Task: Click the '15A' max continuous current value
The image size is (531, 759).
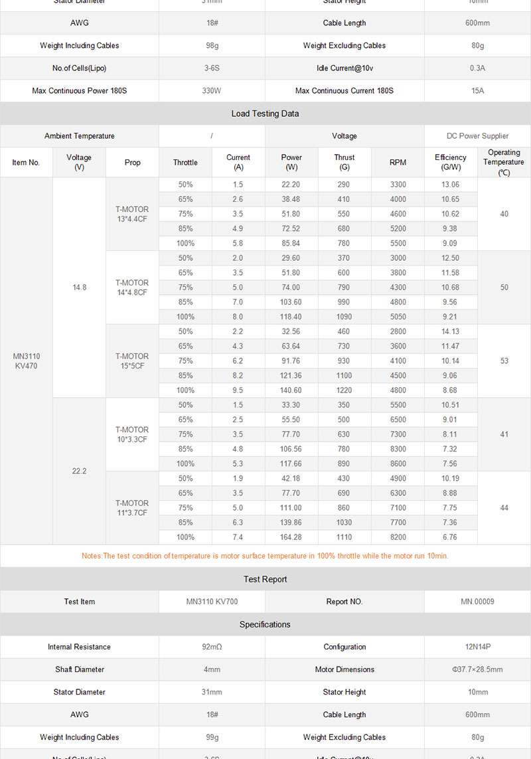Action: click(477, 91)
